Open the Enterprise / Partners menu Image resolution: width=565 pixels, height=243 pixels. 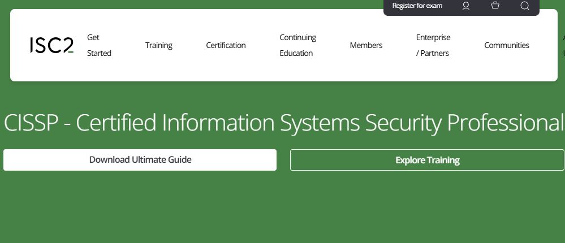tap(433, 45)
